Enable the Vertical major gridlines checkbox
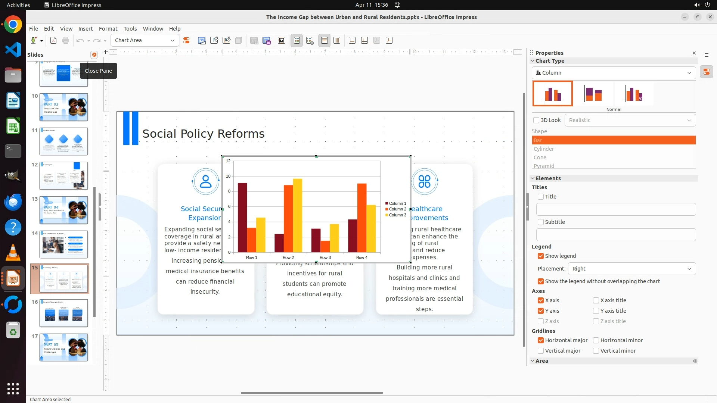Viewport: 717px width, 403px height. [x=541, y=351]
